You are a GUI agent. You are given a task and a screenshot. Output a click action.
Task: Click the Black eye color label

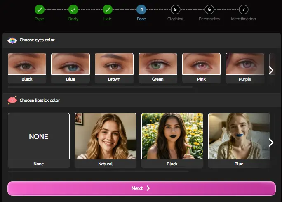tap(27, 79)
